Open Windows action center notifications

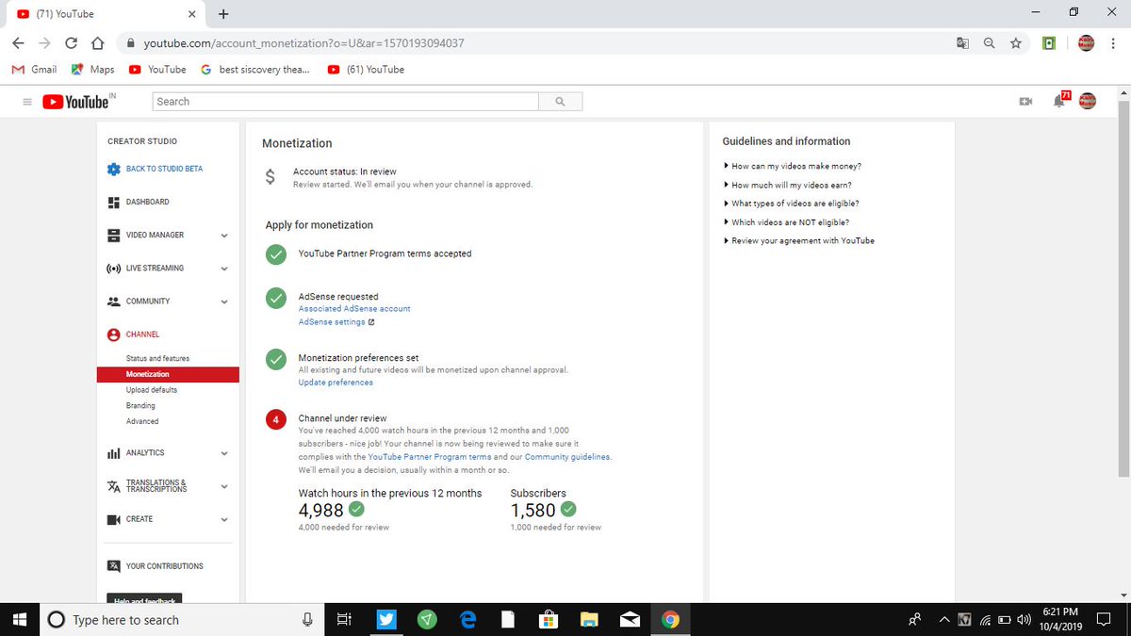(1105, 619)
